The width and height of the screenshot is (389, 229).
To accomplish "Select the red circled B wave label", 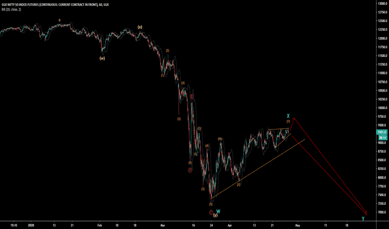I will pos(192,97).
